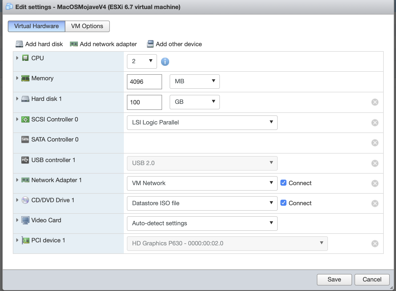Click the Network Adapter 1 card icon
396x291 pixels.
pos(25,180)
